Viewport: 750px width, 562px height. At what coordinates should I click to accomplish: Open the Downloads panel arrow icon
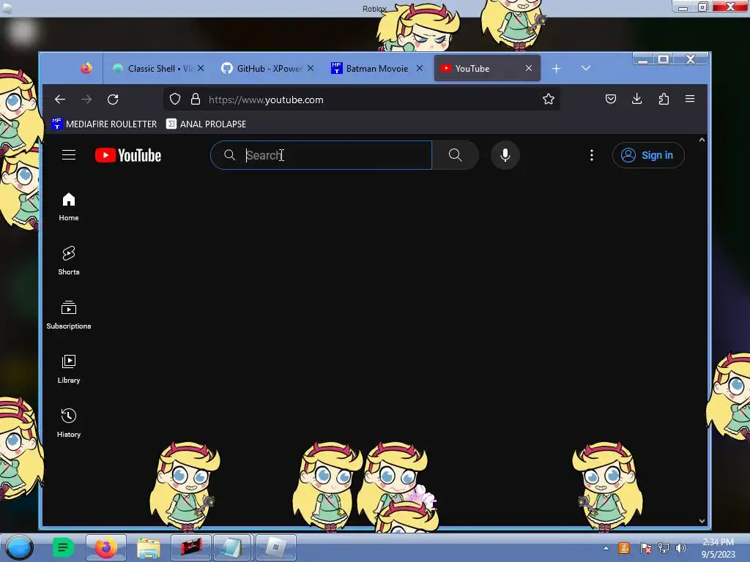coord(636,99)
